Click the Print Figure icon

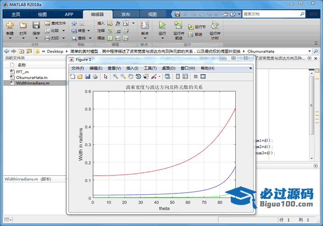point(95,76)
